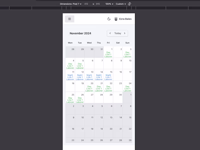Screen dimensions: 200x150
Task: Click the November 16 calendar cell
Action: [118, 75]
